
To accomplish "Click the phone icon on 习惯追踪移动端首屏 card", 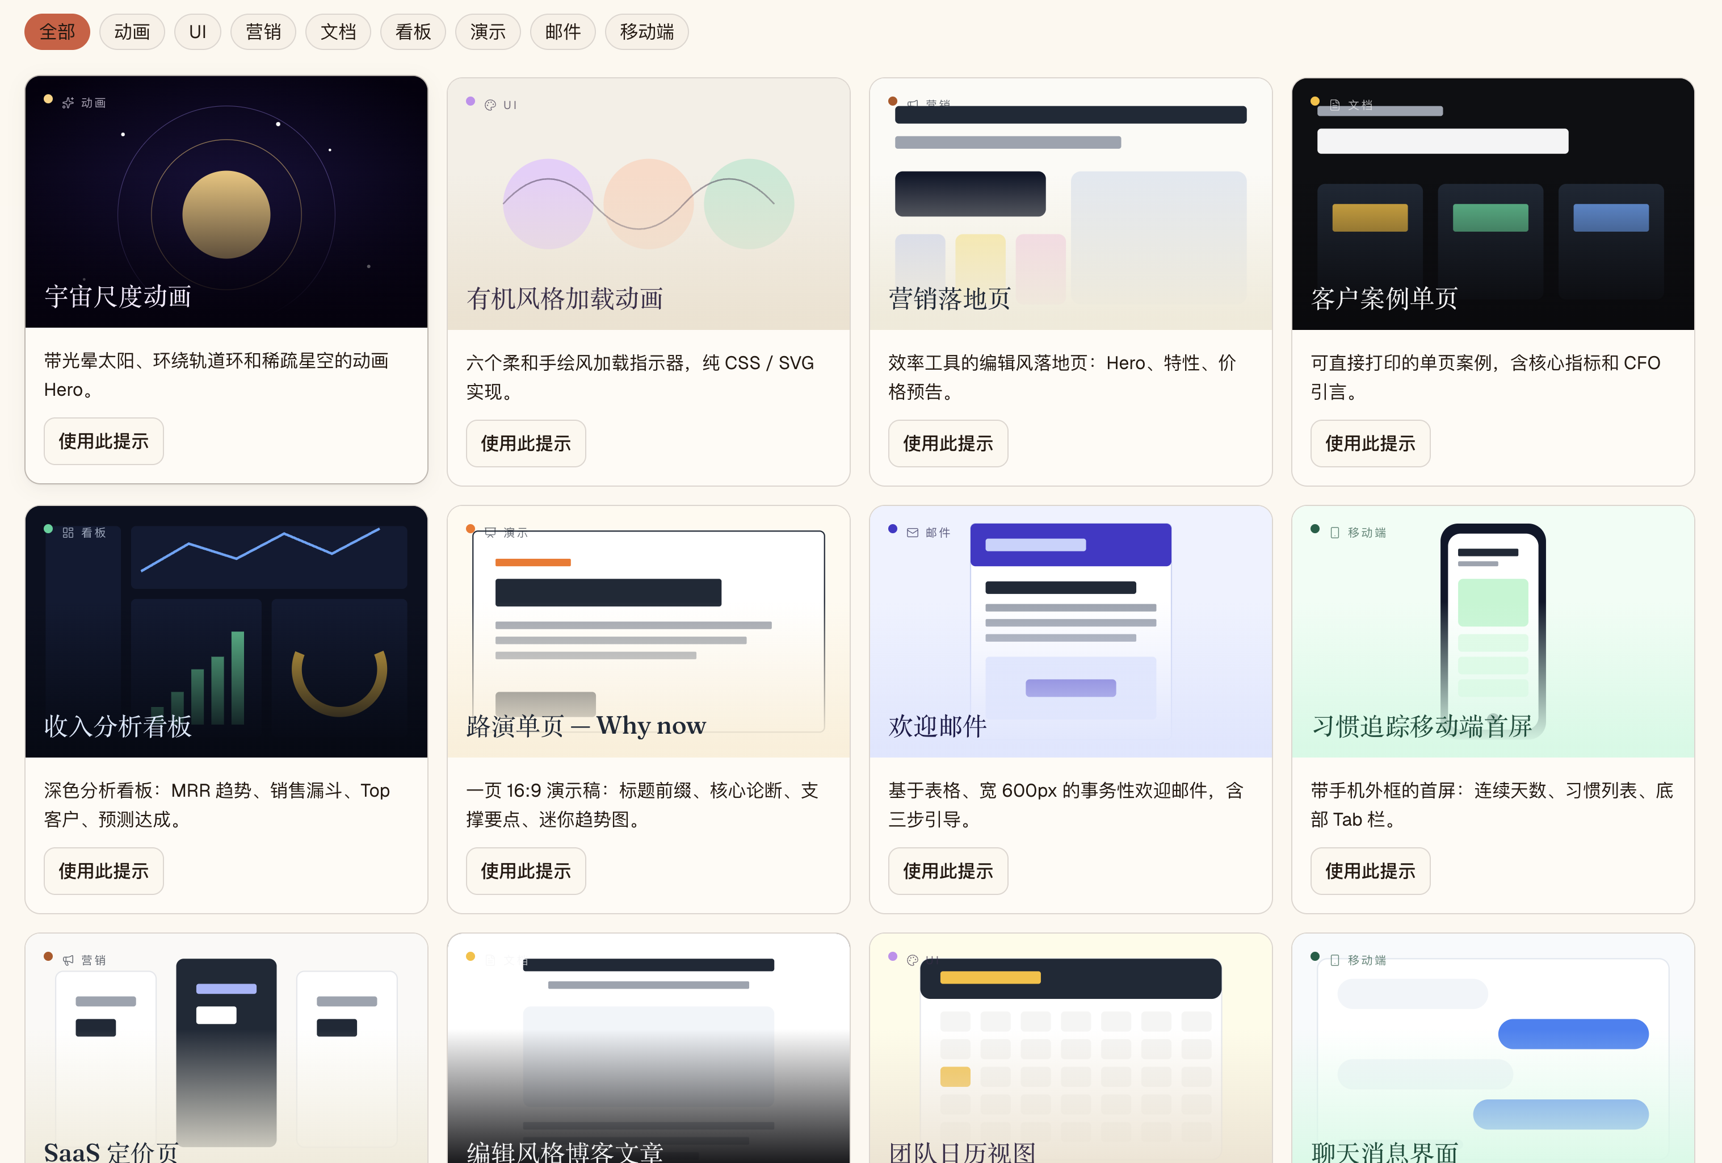I will 1334,532.
